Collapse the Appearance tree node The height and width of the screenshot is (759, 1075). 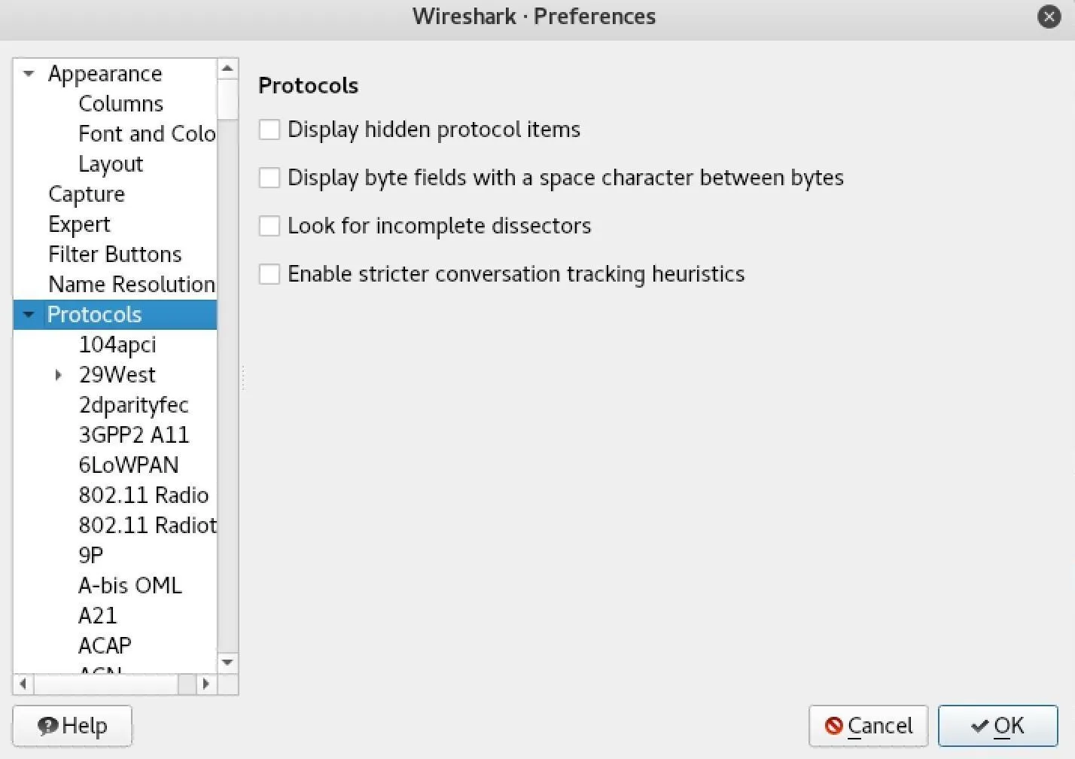(29, 74)
